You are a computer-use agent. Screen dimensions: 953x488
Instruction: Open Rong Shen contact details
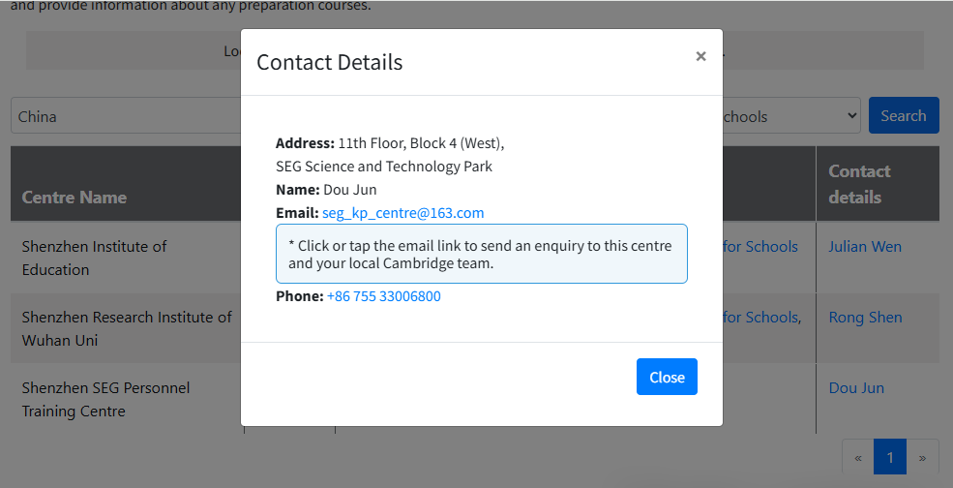(x=864, y=318)
